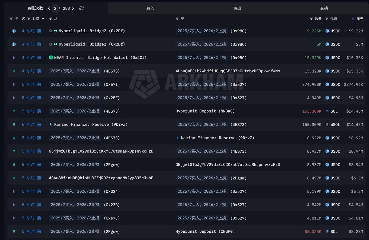Open the chain filter icon in header
Viewport: 369px width, 240px height.
pos(11,19)
